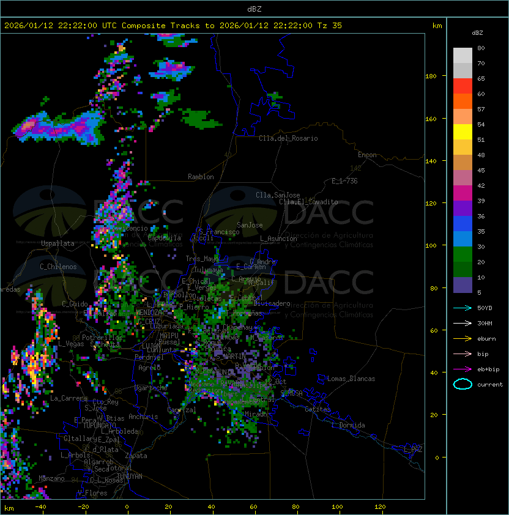This screenshot has width=509, height=515.
Task: Pick the bright yellow 51-54 dBZ swatch
Action: point(463,132)
